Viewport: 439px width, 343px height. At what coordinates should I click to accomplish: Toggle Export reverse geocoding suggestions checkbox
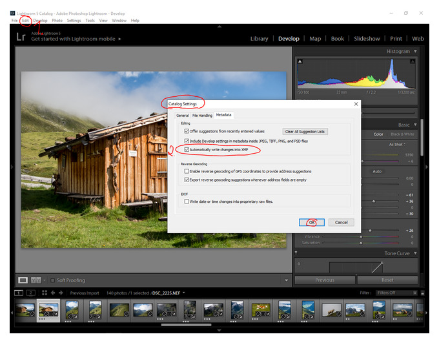click(187, 180)
